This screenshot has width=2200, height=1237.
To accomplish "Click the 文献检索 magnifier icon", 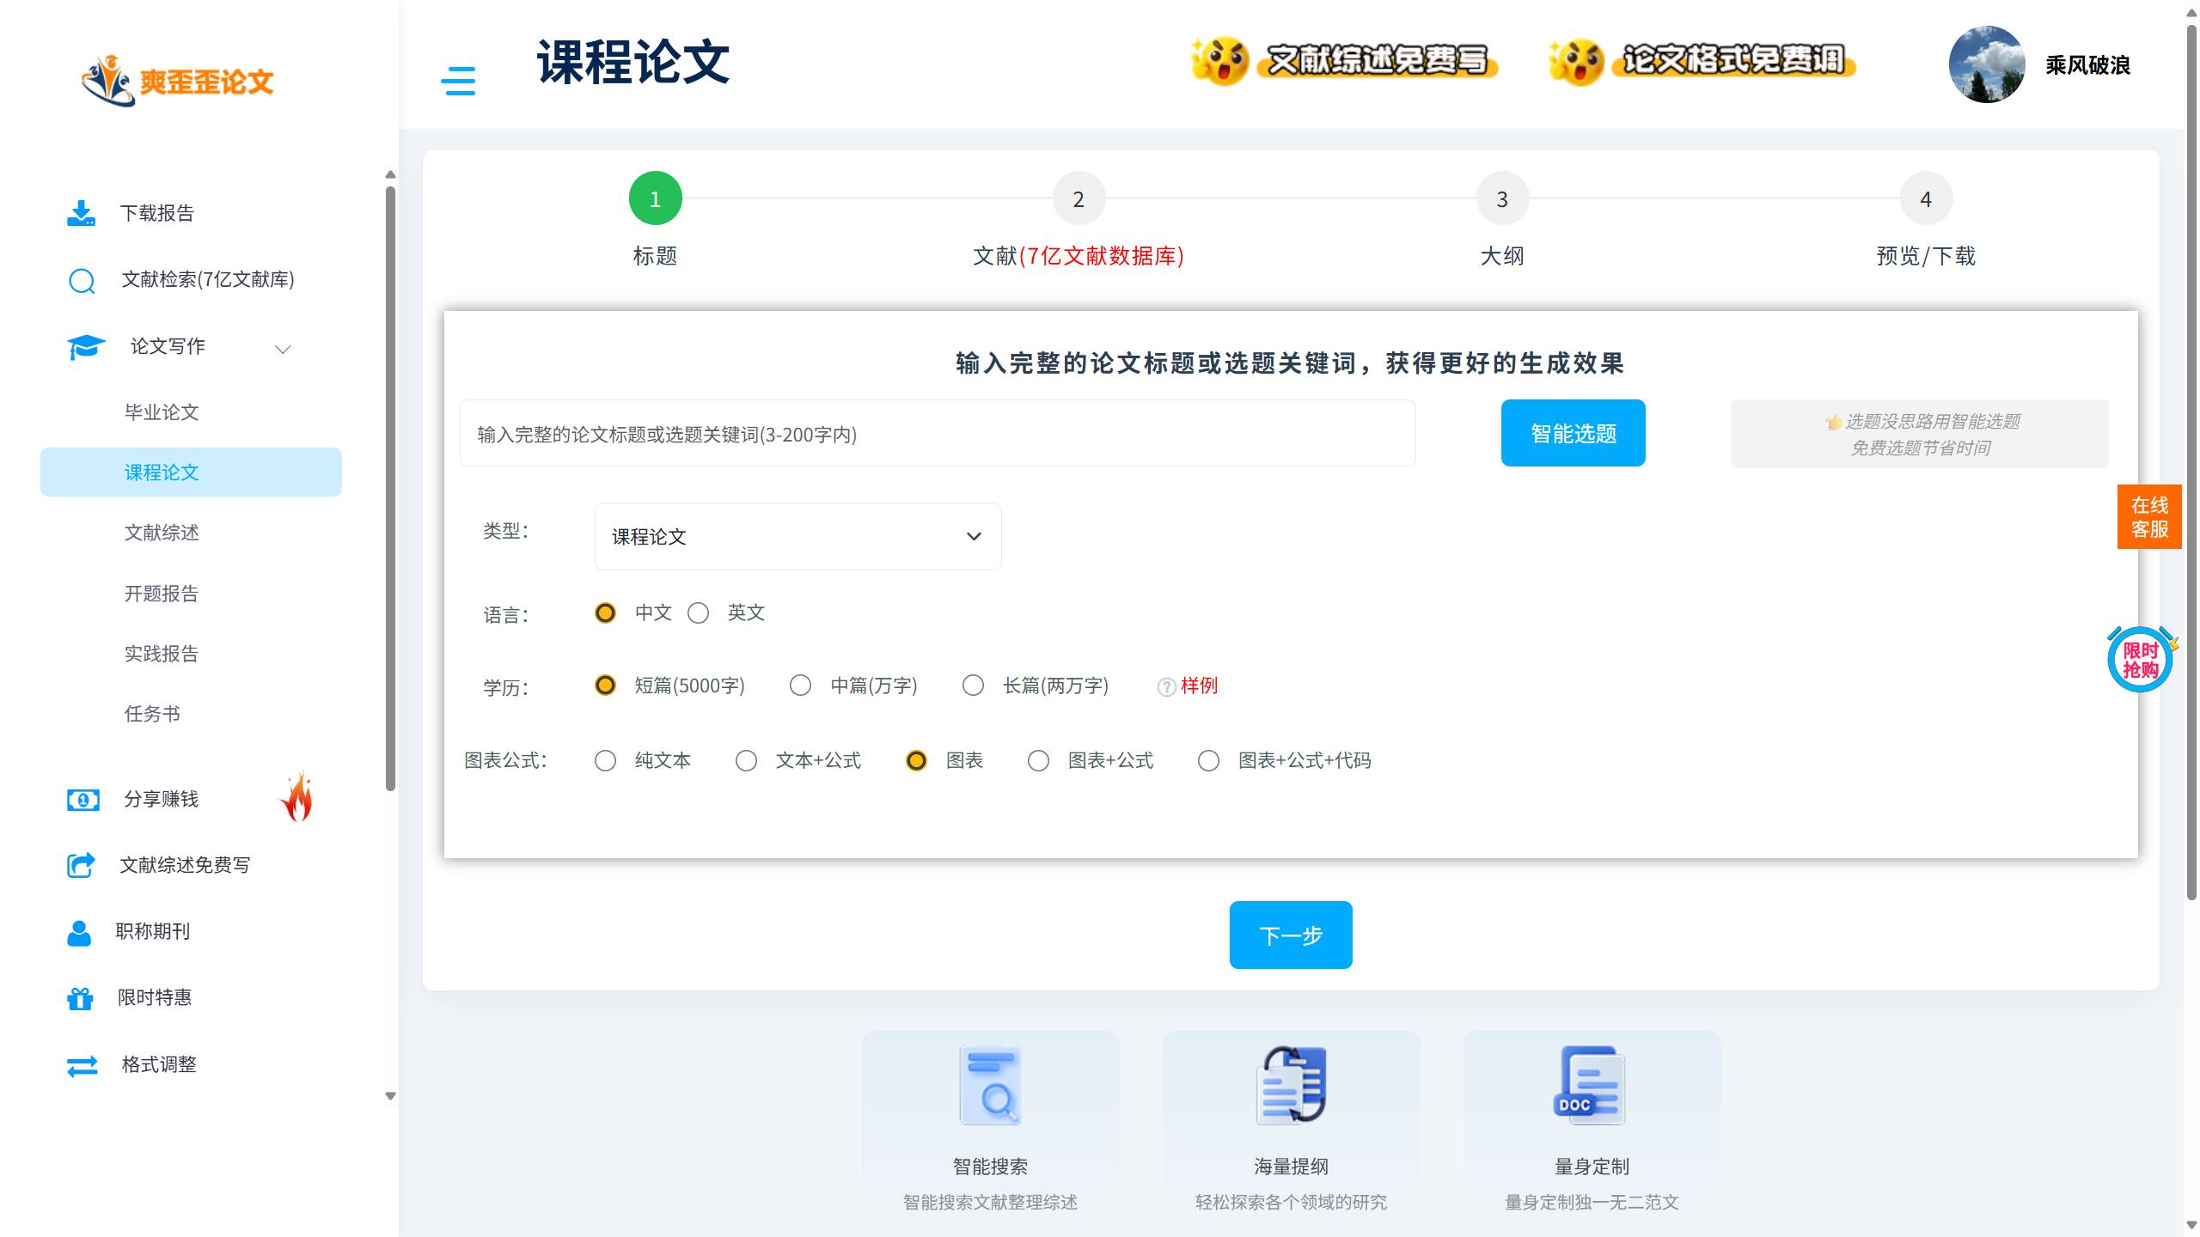I will 82,280.
